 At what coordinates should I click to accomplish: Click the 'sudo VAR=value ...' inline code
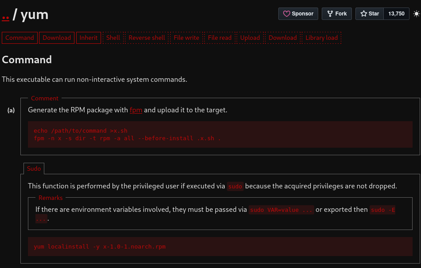coord(281,210)
